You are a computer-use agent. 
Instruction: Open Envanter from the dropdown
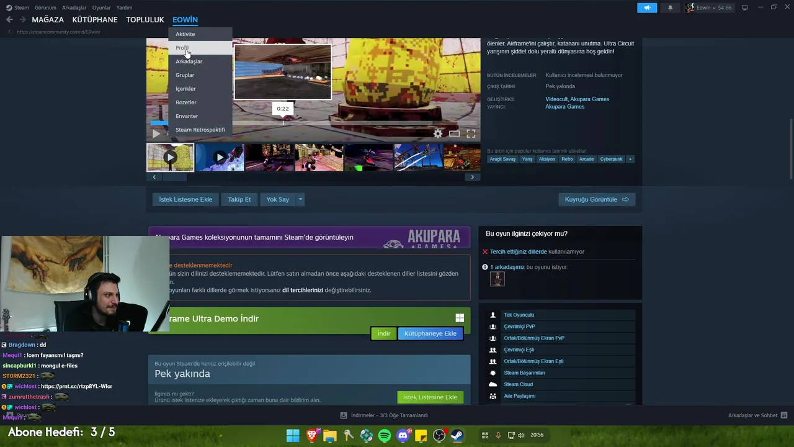coord(200,116)
